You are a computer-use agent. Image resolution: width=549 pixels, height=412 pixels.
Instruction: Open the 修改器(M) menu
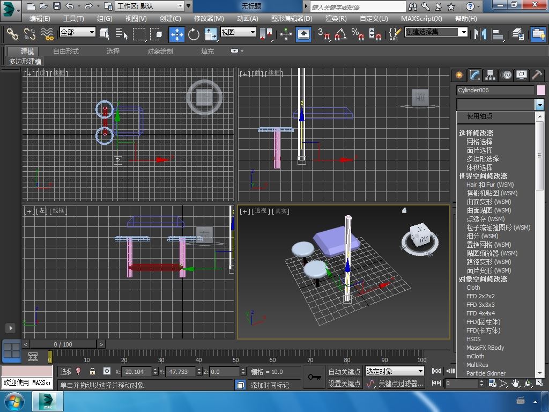(209, 18)
